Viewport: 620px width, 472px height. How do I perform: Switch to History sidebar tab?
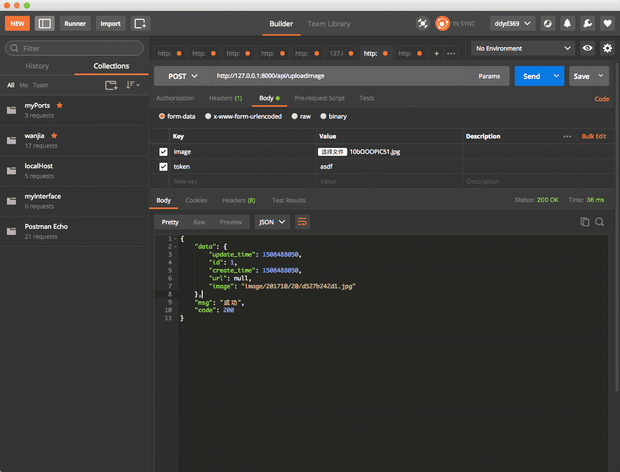coord(37,66)
